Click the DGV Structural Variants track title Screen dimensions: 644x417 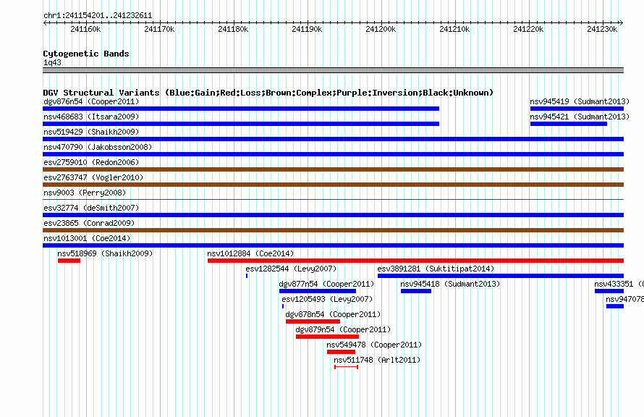coord(268,93)
